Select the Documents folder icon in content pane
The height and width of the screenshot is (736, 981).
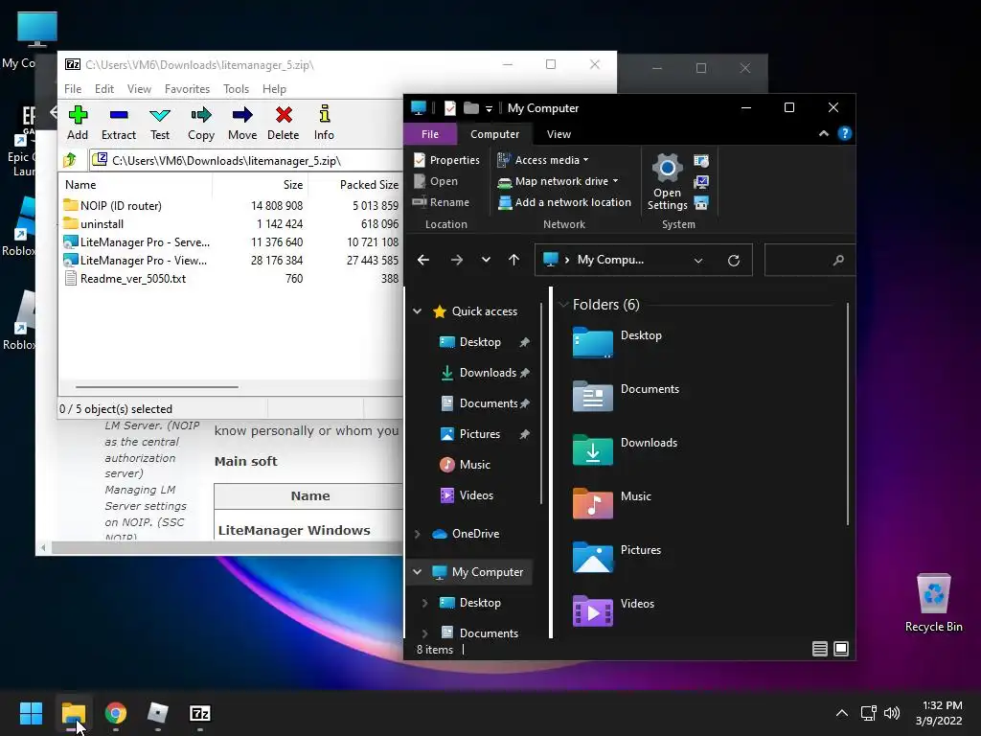point(592,396)
